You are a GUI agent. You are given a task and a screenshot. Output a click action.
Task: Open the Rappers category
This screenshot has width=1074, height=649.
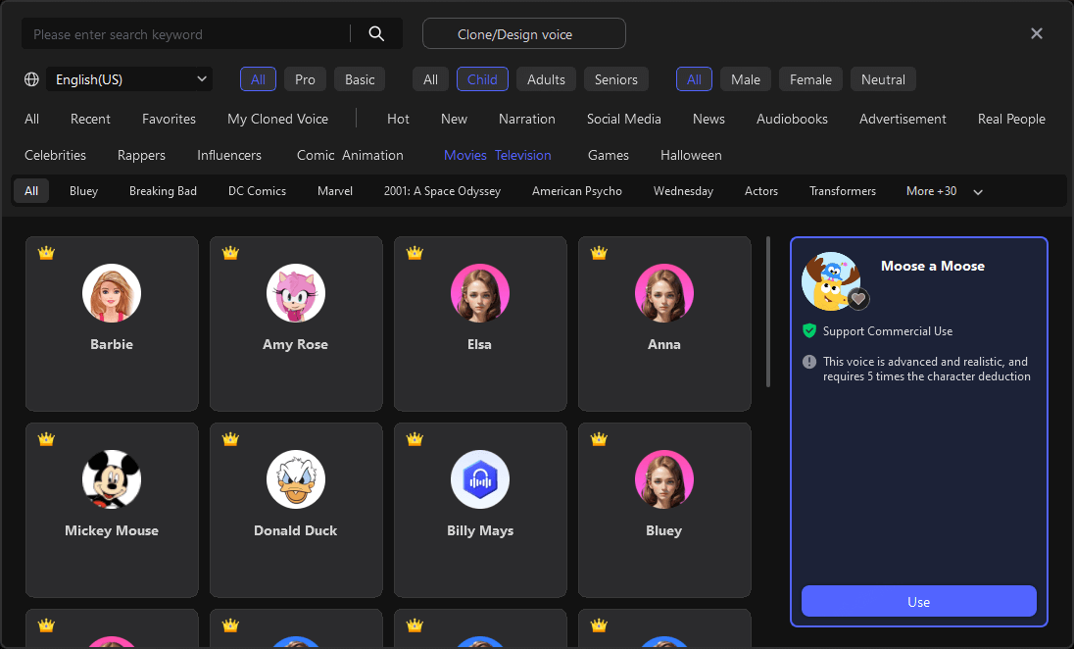[141, 155]
